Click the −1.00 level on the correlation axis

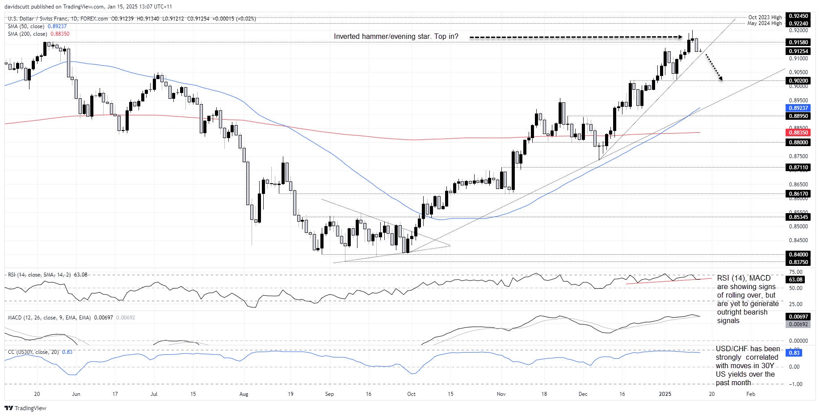coord(795,384)
